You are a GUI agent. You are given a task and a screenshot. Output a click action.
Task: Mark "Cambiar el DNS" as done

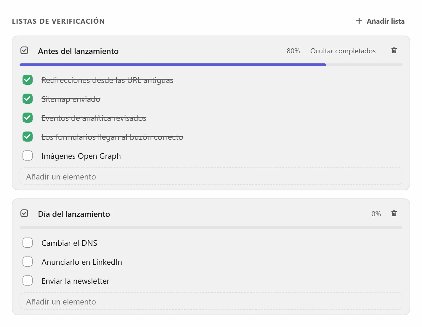point(28,243)
